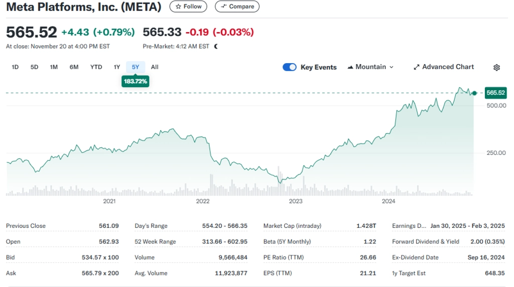514x287 pixels.
Task: Click the Follow star button
Action: click(x=188, y=7)
